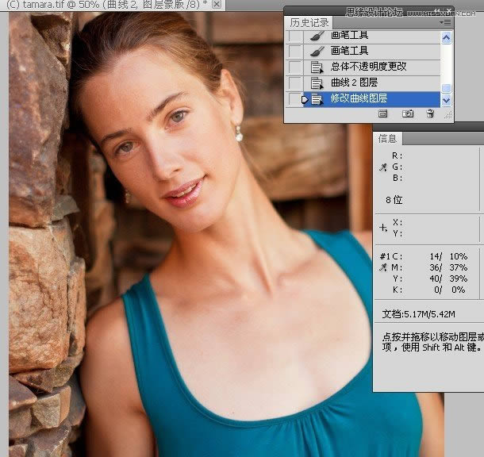Screen dimensions: 484x457
Task: Click History scrollbar down arrow
Action: point(446,101)
